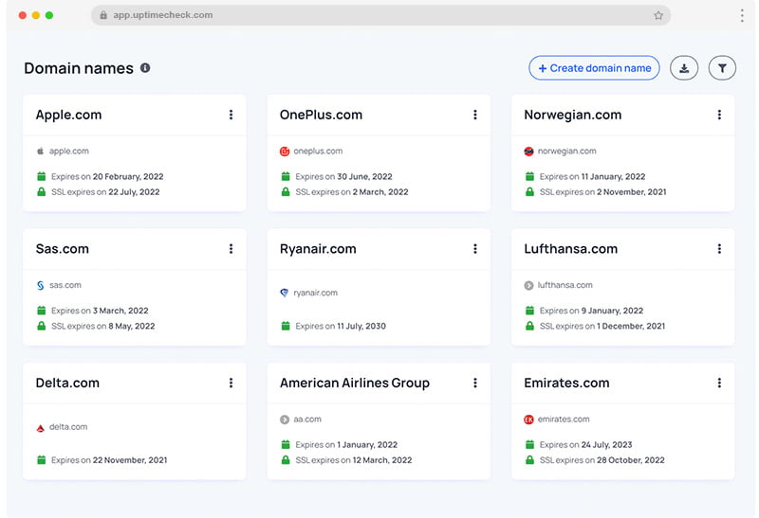Bookmark the page with the star icon
Screen dimensions: 759x518
(658, 15)
